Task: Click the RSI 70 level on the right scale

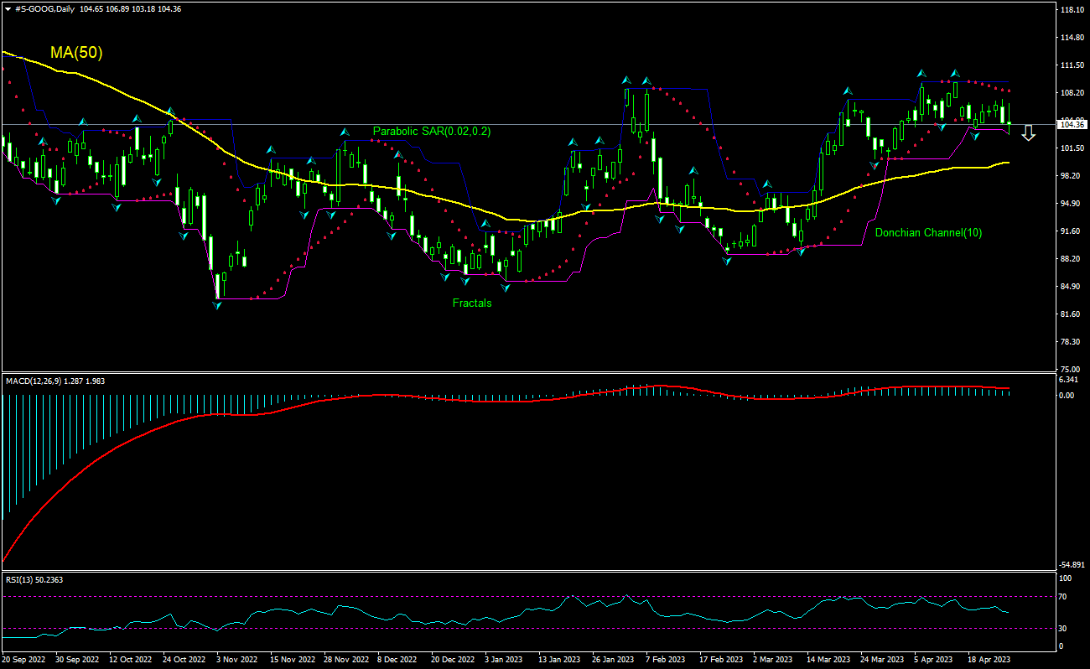Action: tap(1065, 597)
